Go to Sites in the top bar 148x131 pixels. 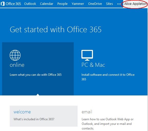tap(109, 4)
